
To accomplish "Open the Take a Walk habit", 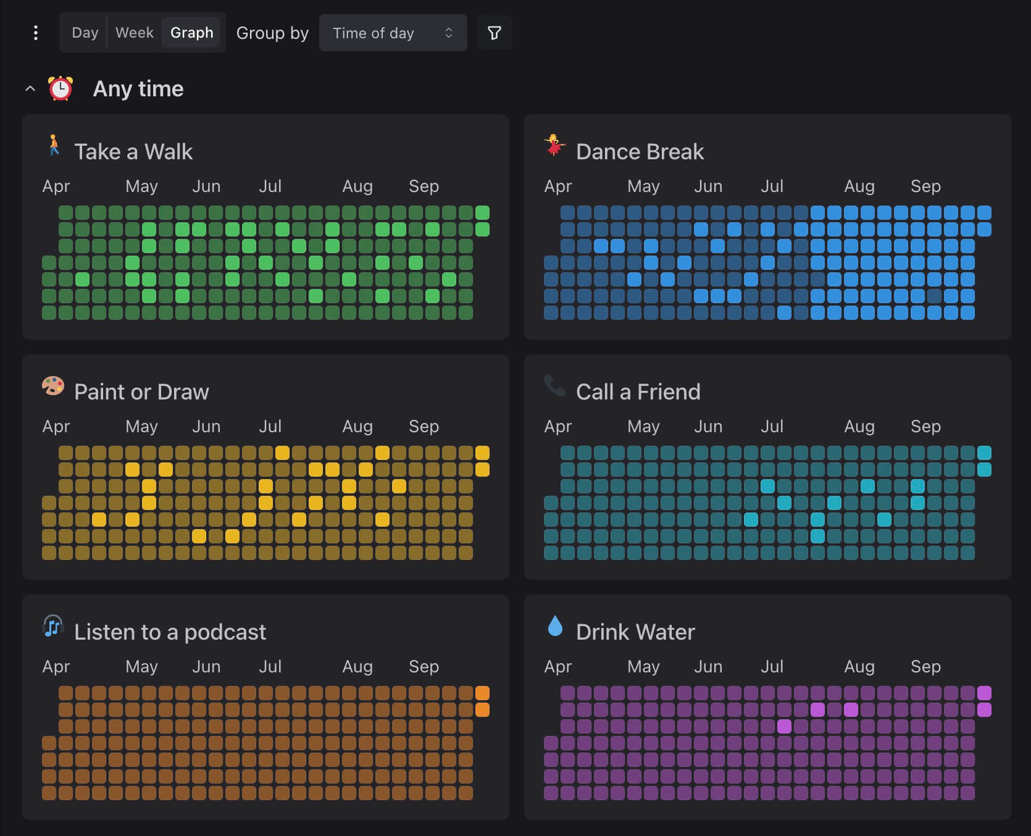I will tap(134, 151).
